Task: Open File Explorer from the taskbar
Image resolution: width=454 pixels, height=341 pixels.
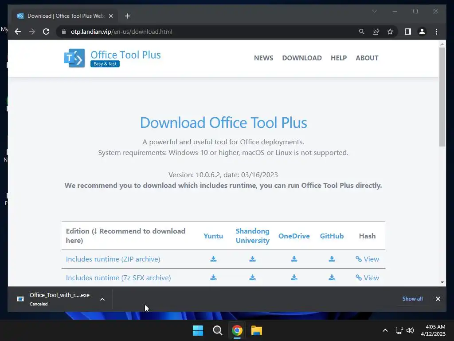Action: click(x=256, y=330)
